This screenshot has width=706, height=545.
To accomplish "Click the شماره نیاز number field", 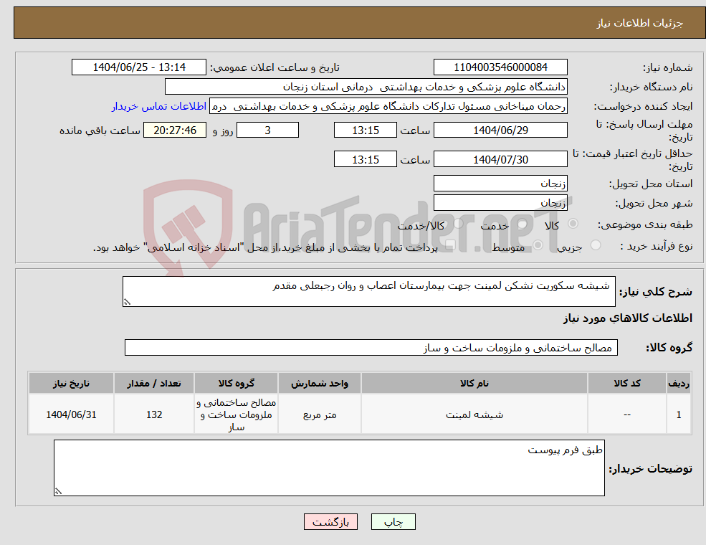I will 500,67.
